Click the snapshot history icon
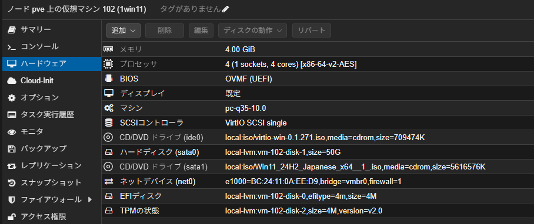Image resolution: width=534 pixels, height=224 pixels. [x=12, y=182]
